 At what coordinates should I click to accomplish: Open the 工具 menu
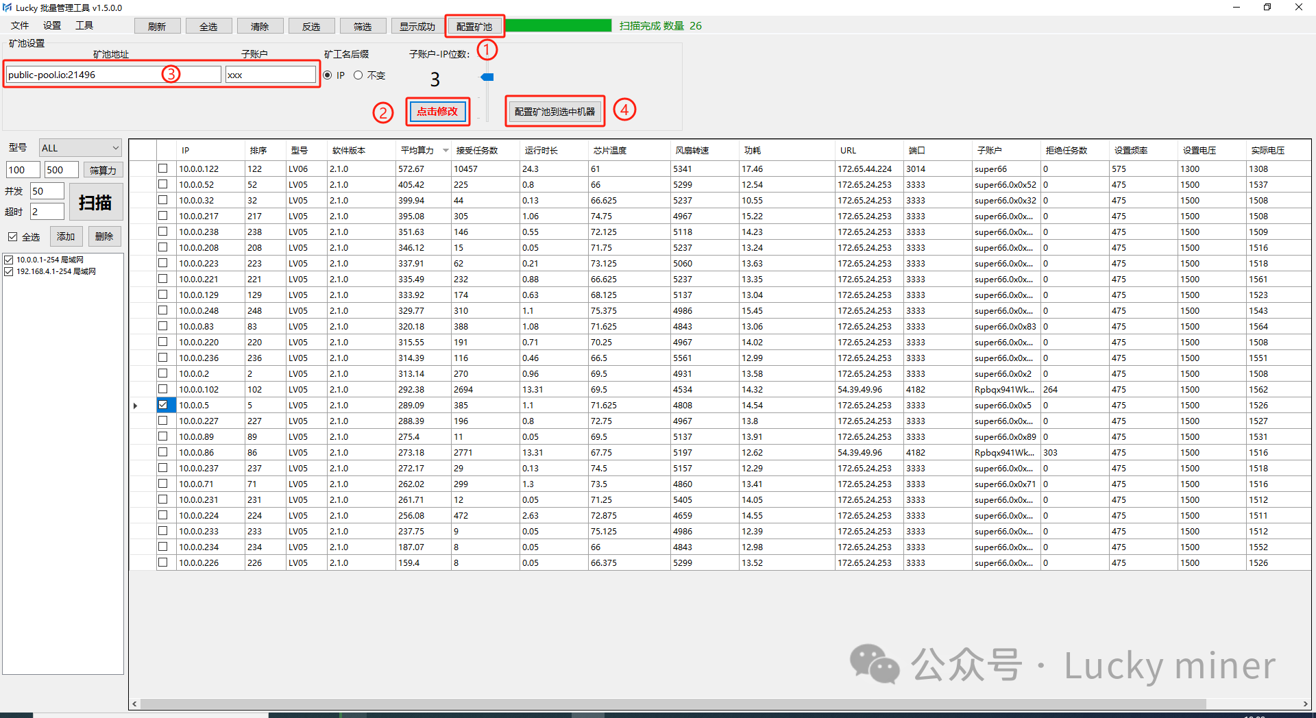[x=84, y=25]
